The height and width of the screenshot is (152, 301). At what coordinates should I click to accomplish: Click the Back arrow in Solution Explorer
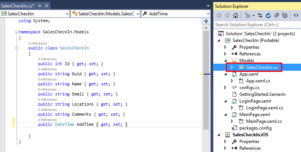pos(219,15)
